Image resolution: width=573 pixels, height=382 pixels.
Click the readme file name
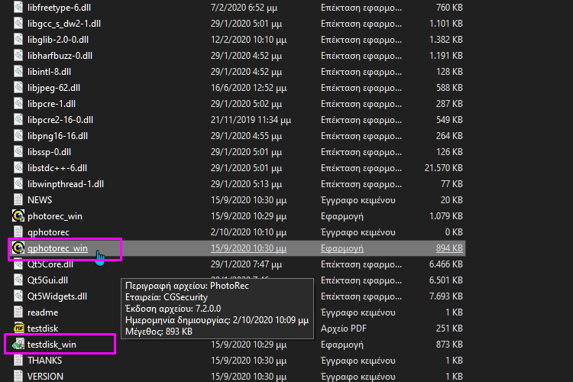[x=43, y=312]
